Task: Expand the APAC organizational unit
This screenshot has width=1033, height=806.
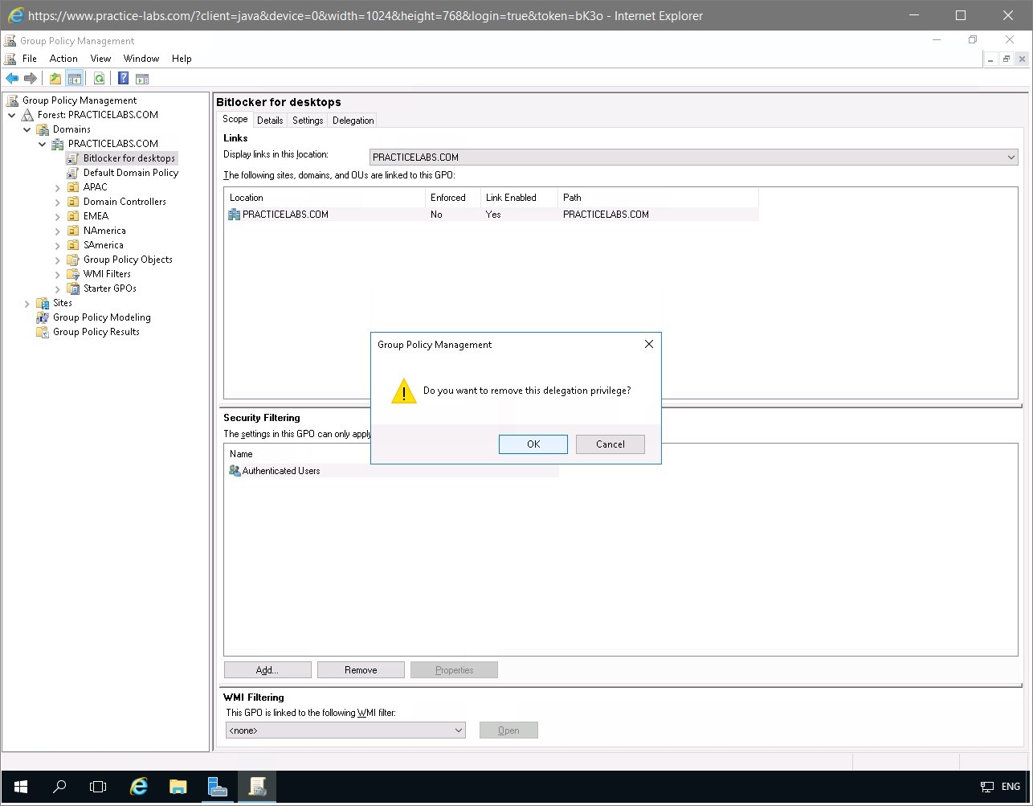Action: click(58, 187)
